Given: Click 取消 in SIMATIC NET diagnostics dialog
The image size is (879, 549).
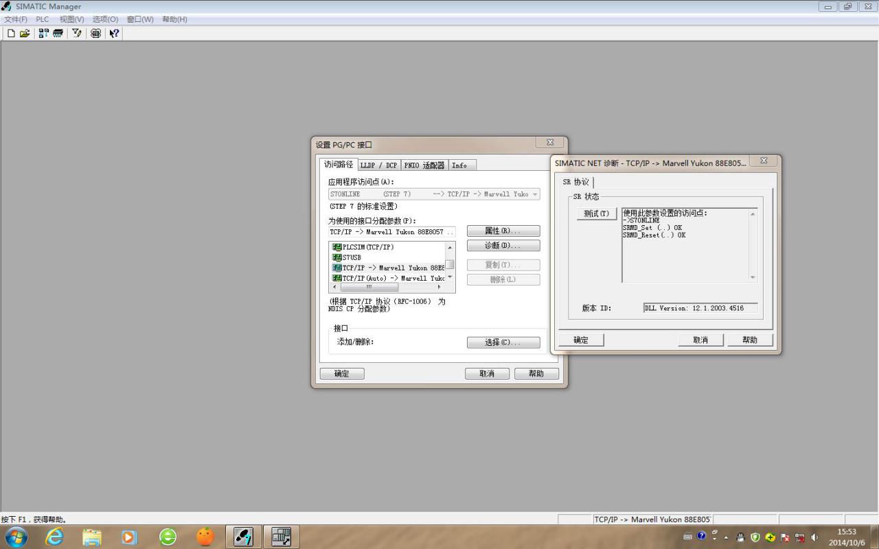Looking at the screenshot, I should (x=700, y=340).
